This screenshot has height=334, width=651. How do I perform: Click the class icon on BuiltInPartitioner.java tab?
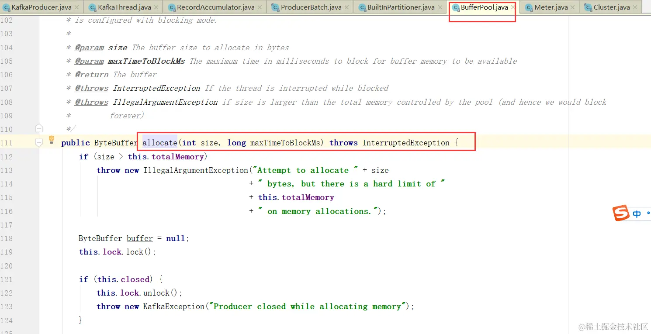(362, 7)
